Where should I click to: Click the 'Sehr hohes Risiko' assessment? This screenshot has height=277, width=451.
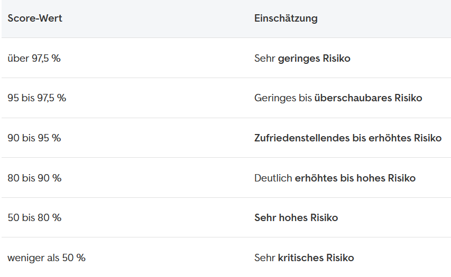point(296,218)
